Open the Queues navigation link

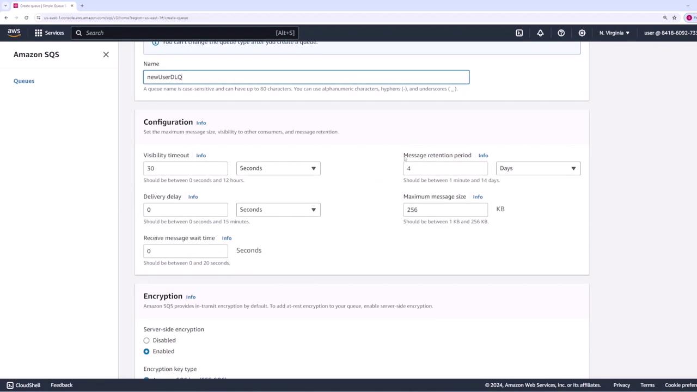coord(24,81)
